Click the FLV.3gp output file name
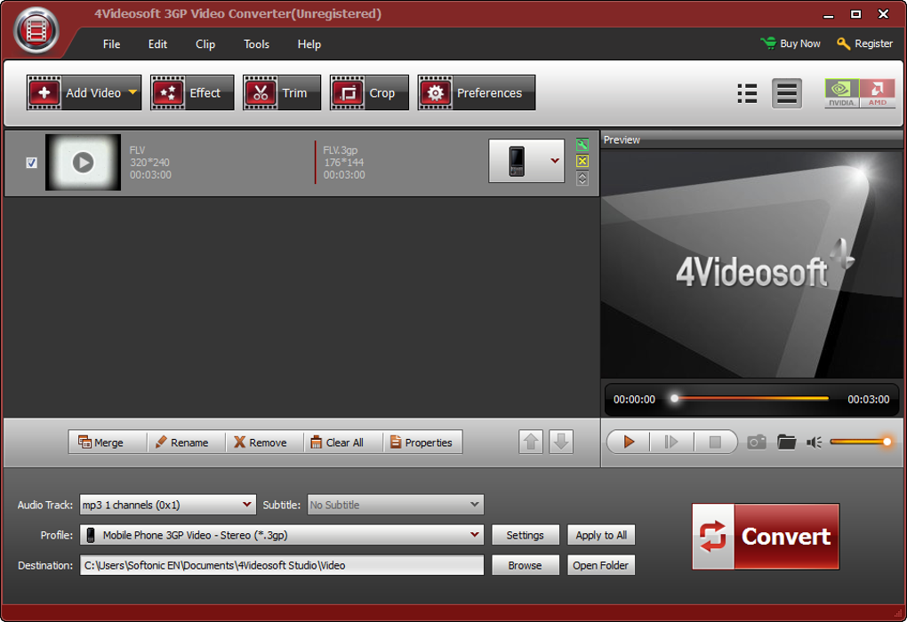907x622 pixels. (x=340, y=150)
